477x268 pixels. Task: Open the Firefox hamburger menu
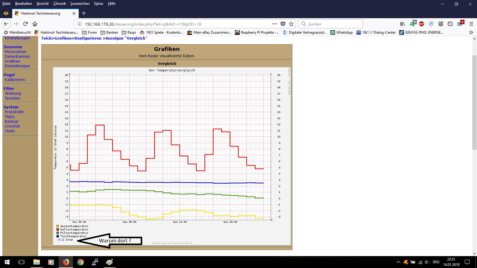point(471,24)
